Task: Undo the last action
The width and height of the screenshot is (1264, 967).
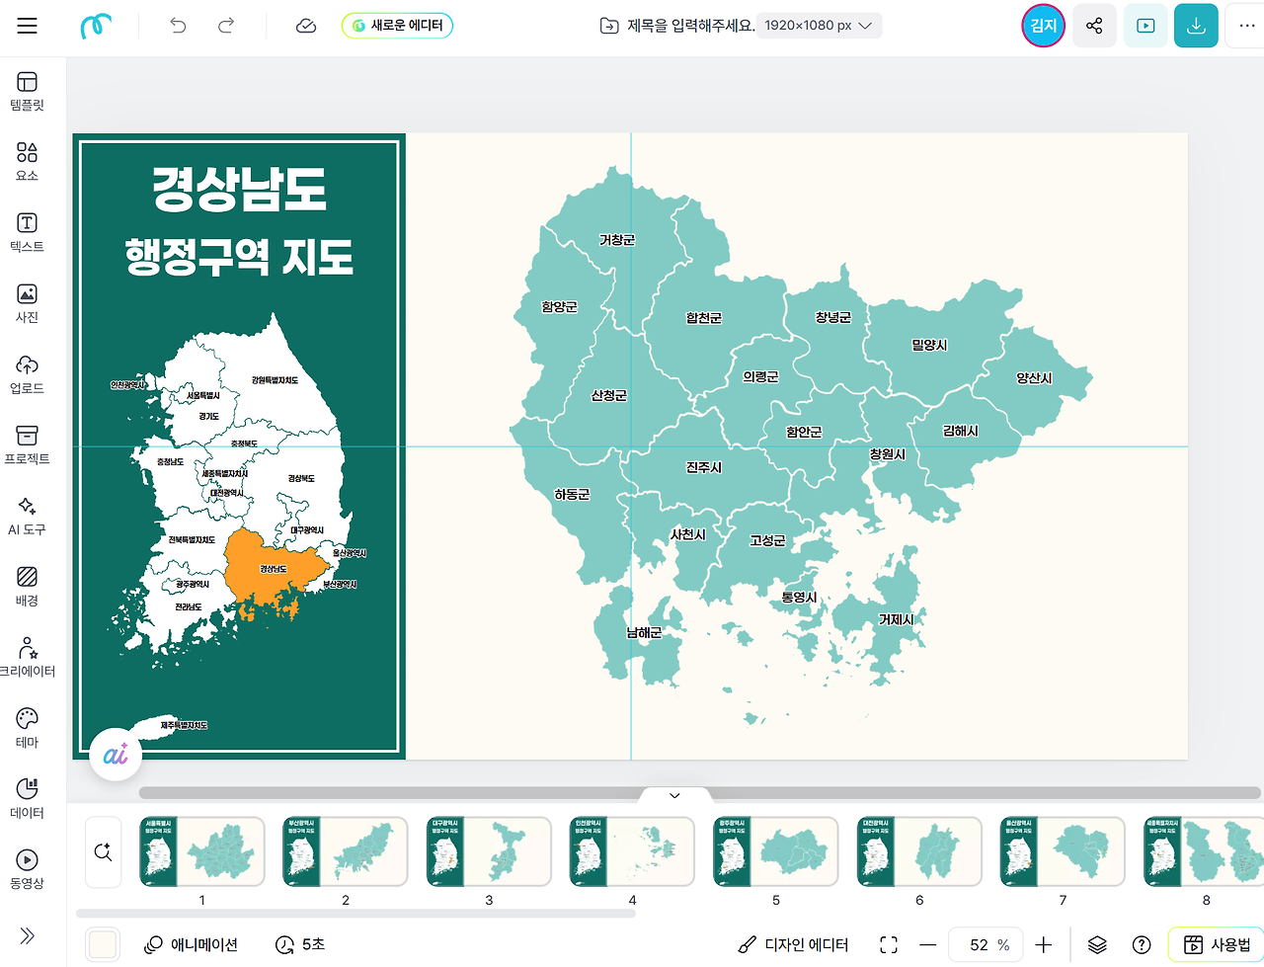Action: click(x=178, y=26)
